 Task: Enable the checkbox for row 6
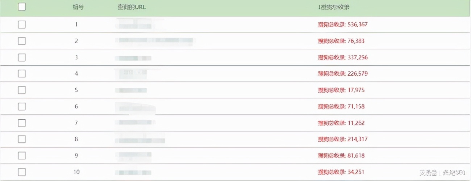click(x=22, y=106)
